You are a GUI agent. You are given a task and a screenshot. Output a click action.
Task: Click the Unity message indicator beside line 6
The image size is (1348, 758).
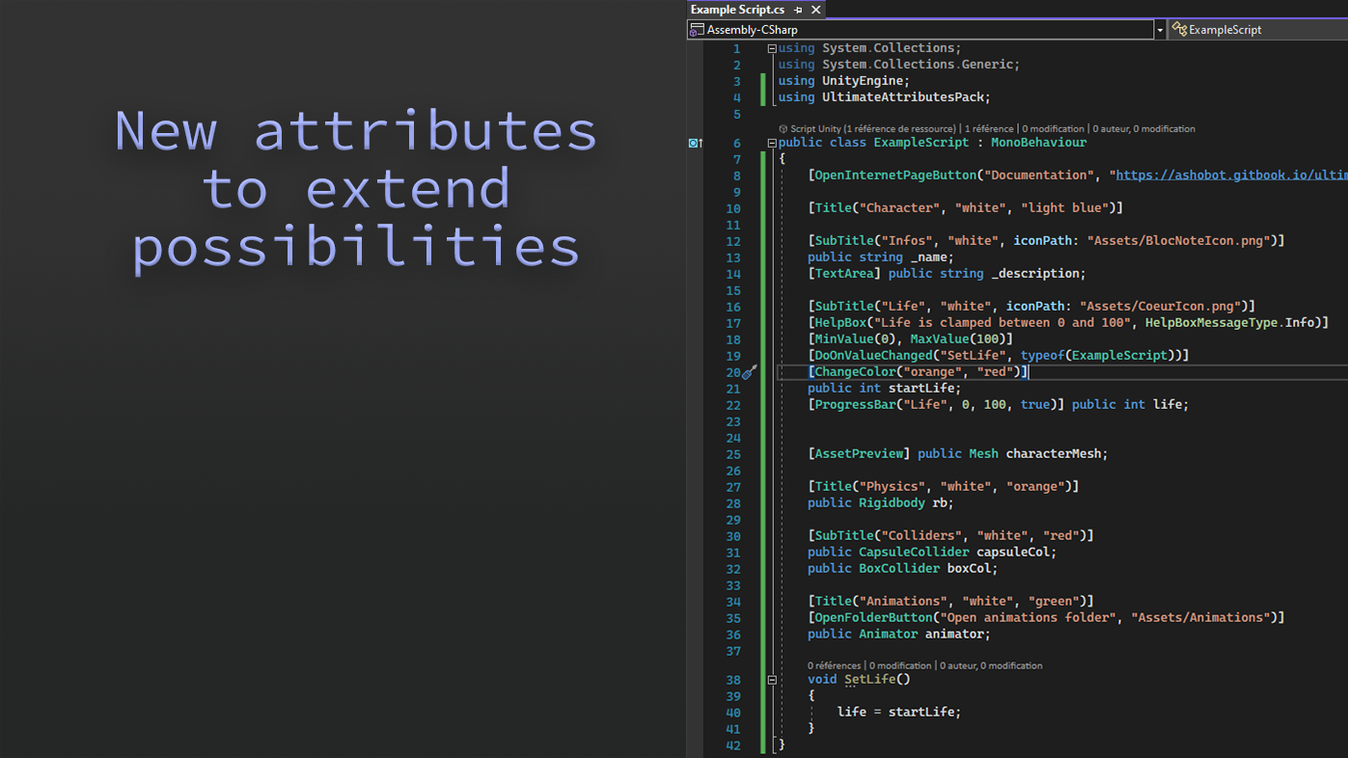[x=695, y=143]
